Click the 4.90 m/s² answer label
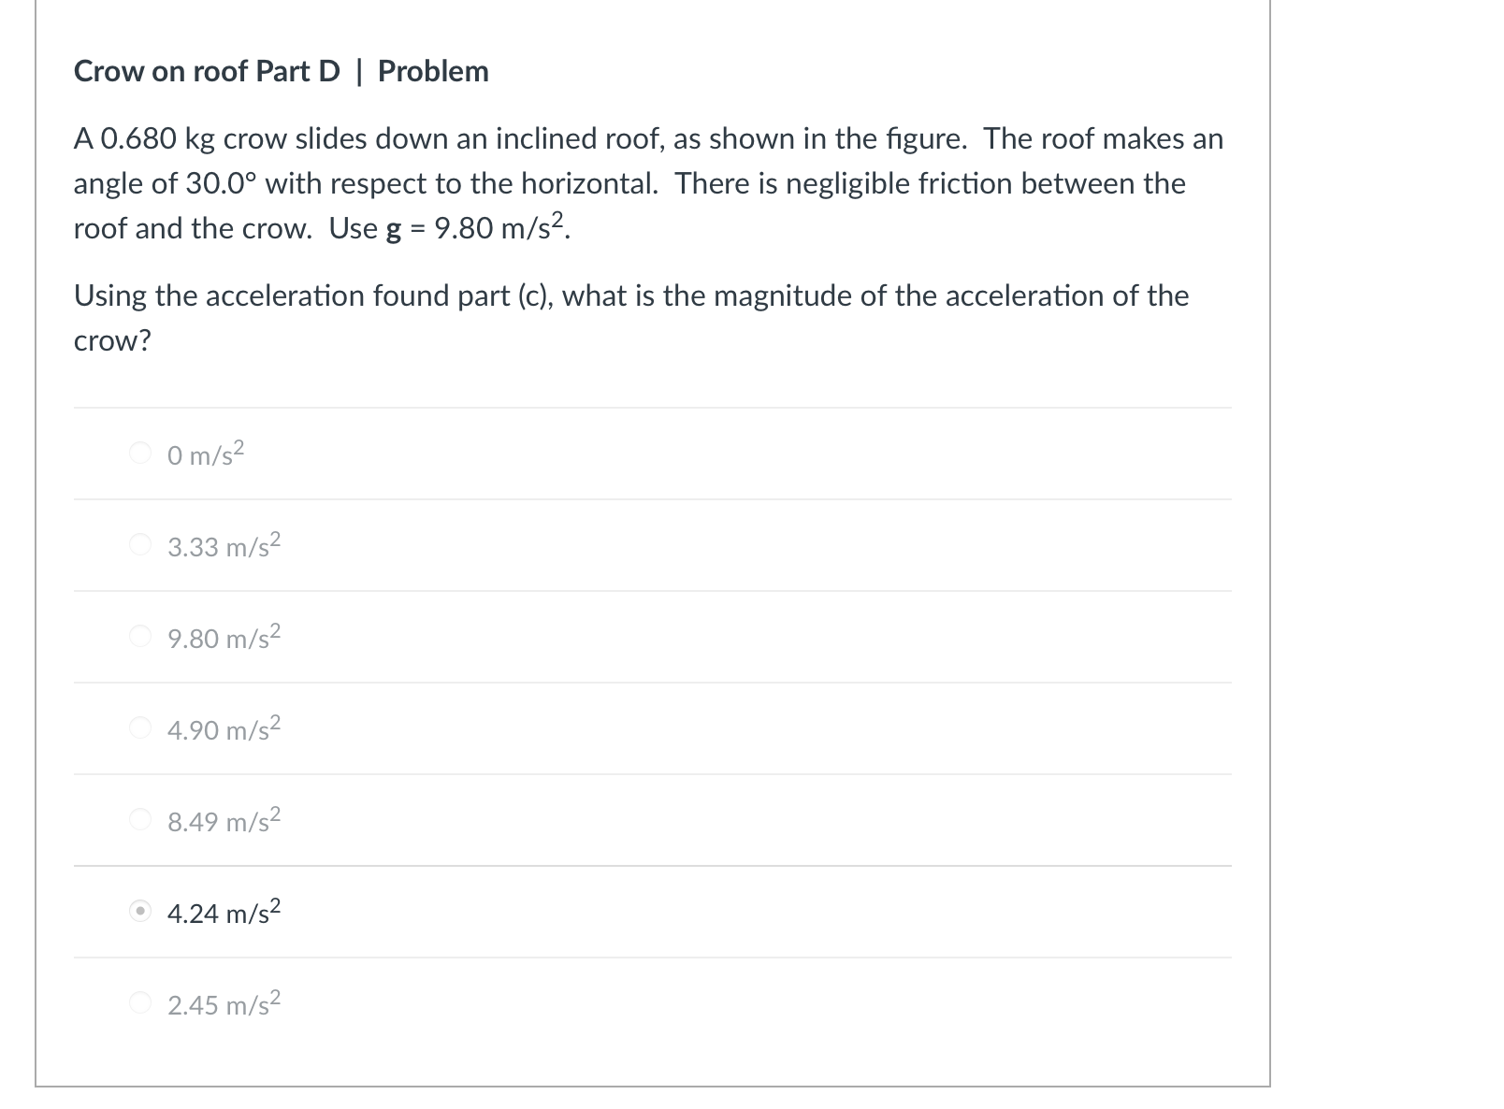Screen dimensions: 1504x1109 pos(224,728)
